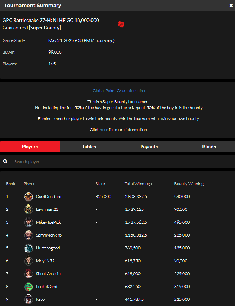The height and width of the screenshot is (306, 235).
Task: Open PocketSand's green avatar
Action: click(x=29, y=287)
